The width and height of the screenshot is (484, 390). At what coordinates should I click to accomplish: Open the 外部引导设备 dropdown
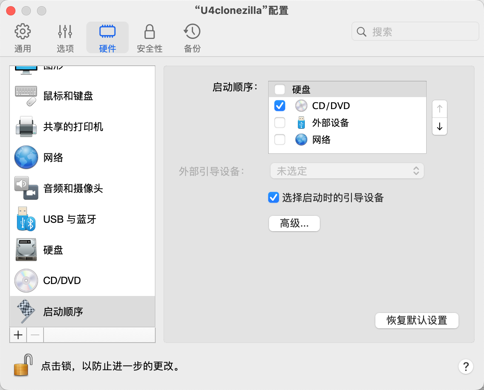[347, 171]
